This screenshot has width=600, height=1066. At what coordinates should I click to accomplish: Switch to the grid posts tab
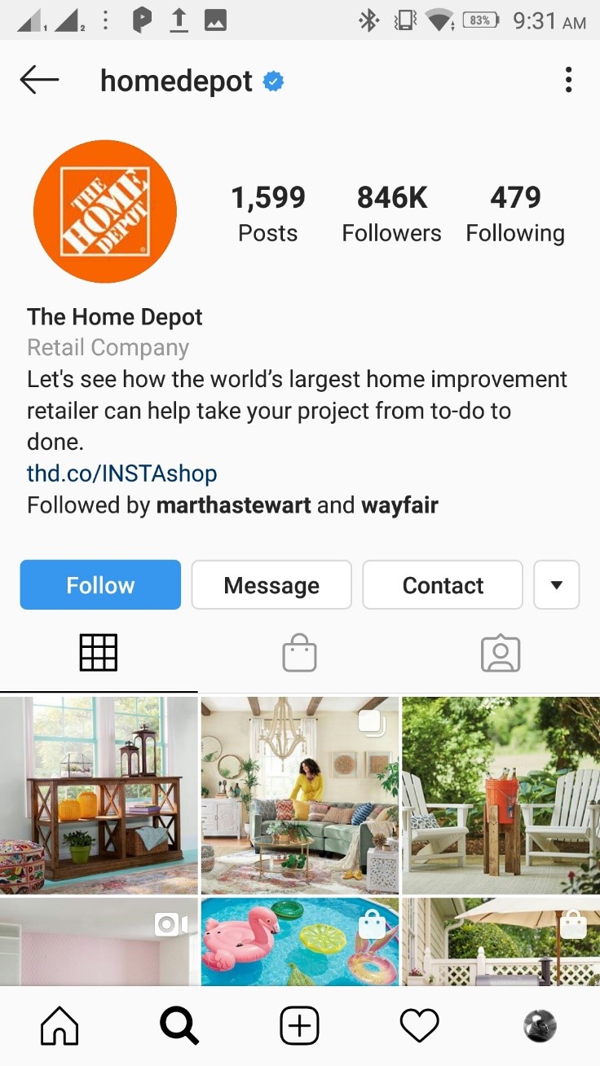[99, 653]
